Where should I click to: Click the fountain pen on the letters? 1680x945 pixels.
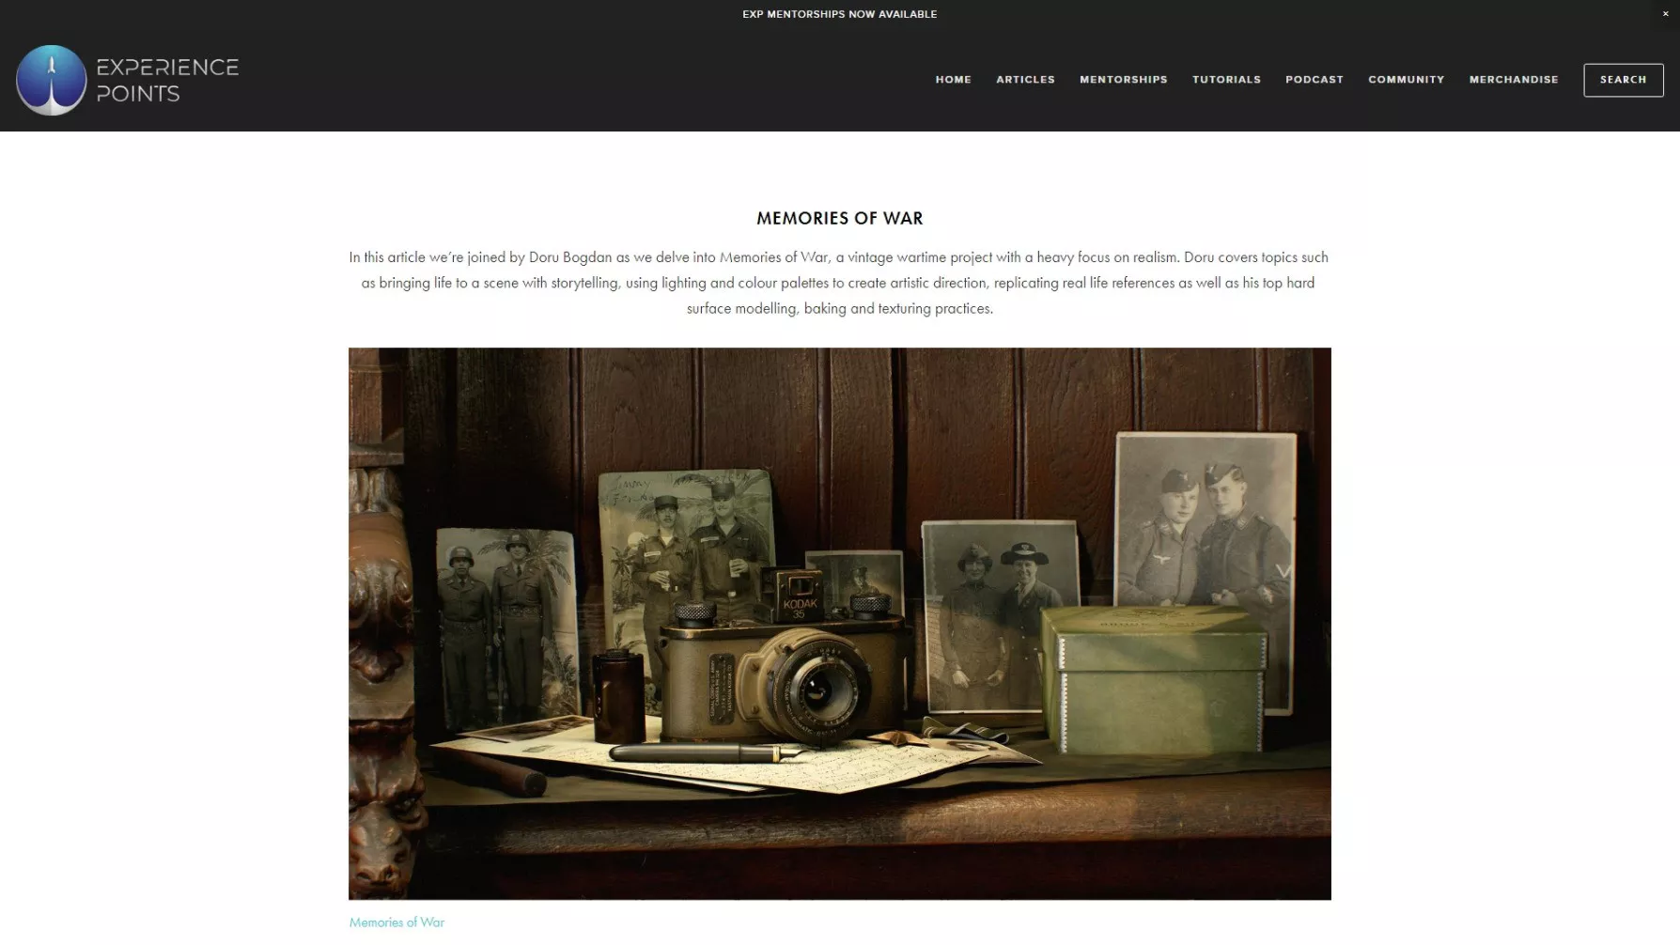point(705,752)
